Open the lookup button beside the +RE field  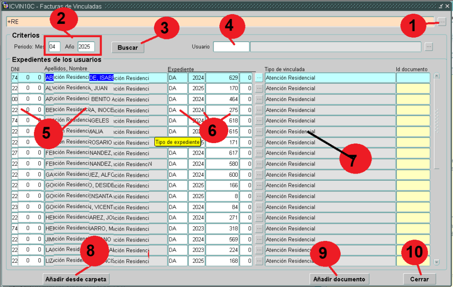click(442, 22)
